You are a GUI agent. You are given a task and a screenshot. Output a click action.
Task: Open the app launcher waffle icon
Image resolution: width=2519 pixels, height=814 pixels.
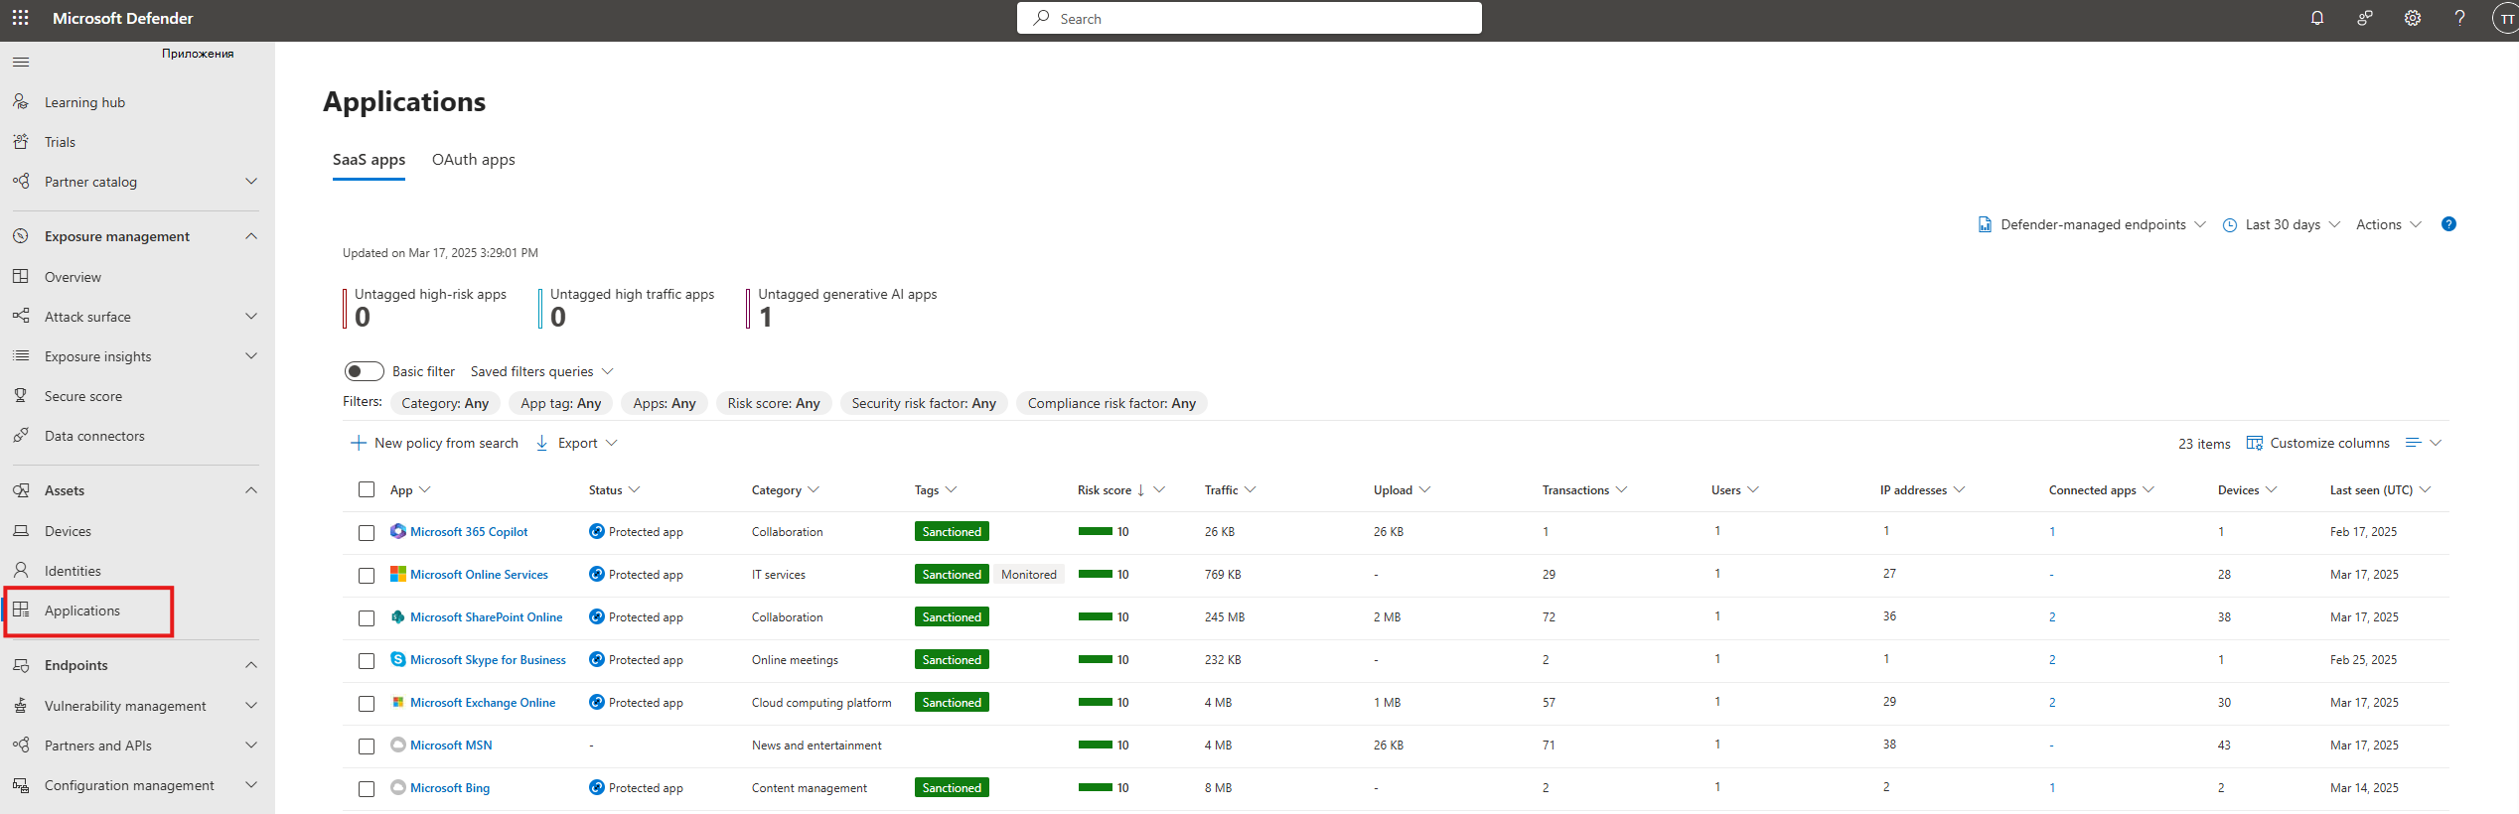[x=20, y=18]
